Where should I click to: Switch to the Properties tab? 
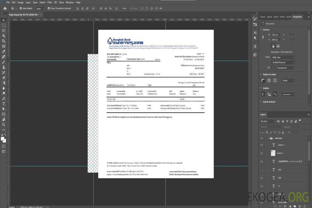297,17
